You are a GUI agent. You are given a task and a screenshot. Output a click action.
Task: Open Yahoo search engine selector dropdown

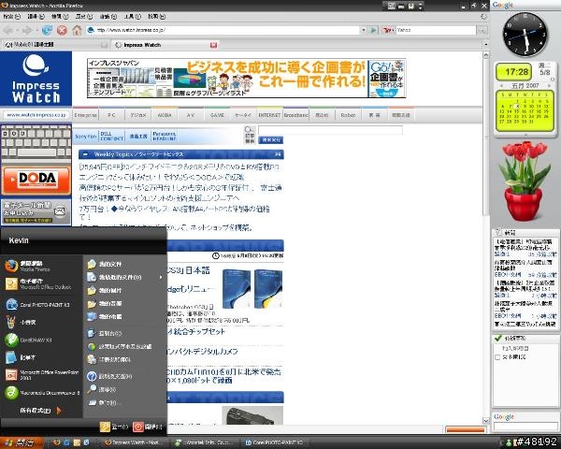point(389,31)
